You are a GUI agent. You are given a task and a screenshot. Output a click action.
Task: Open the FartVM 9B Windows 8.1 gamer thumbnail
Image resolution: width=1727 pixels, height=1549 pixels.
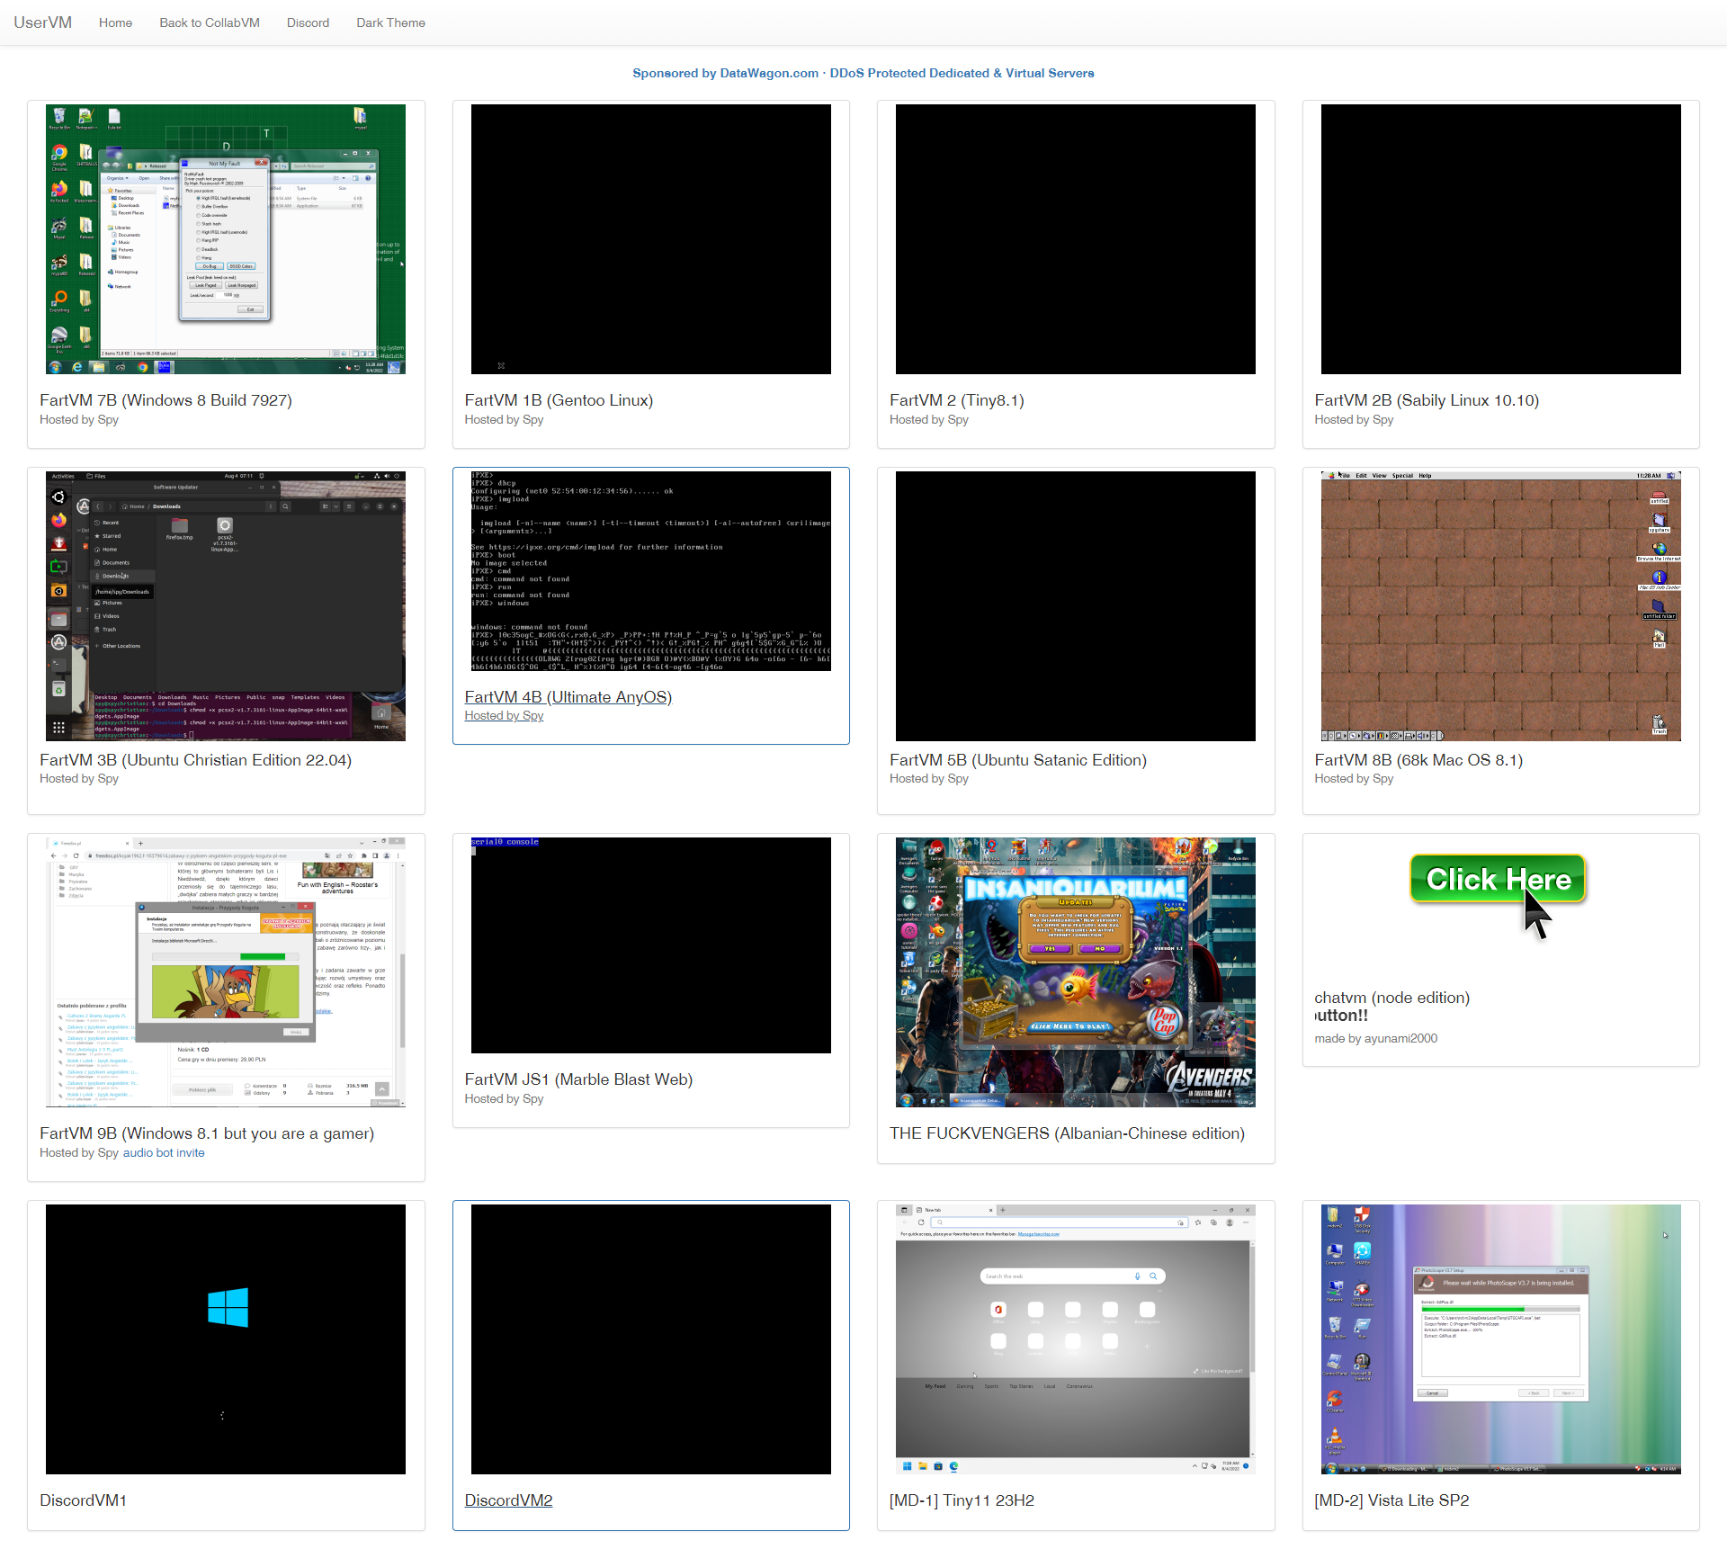click(x=226, y=971)
